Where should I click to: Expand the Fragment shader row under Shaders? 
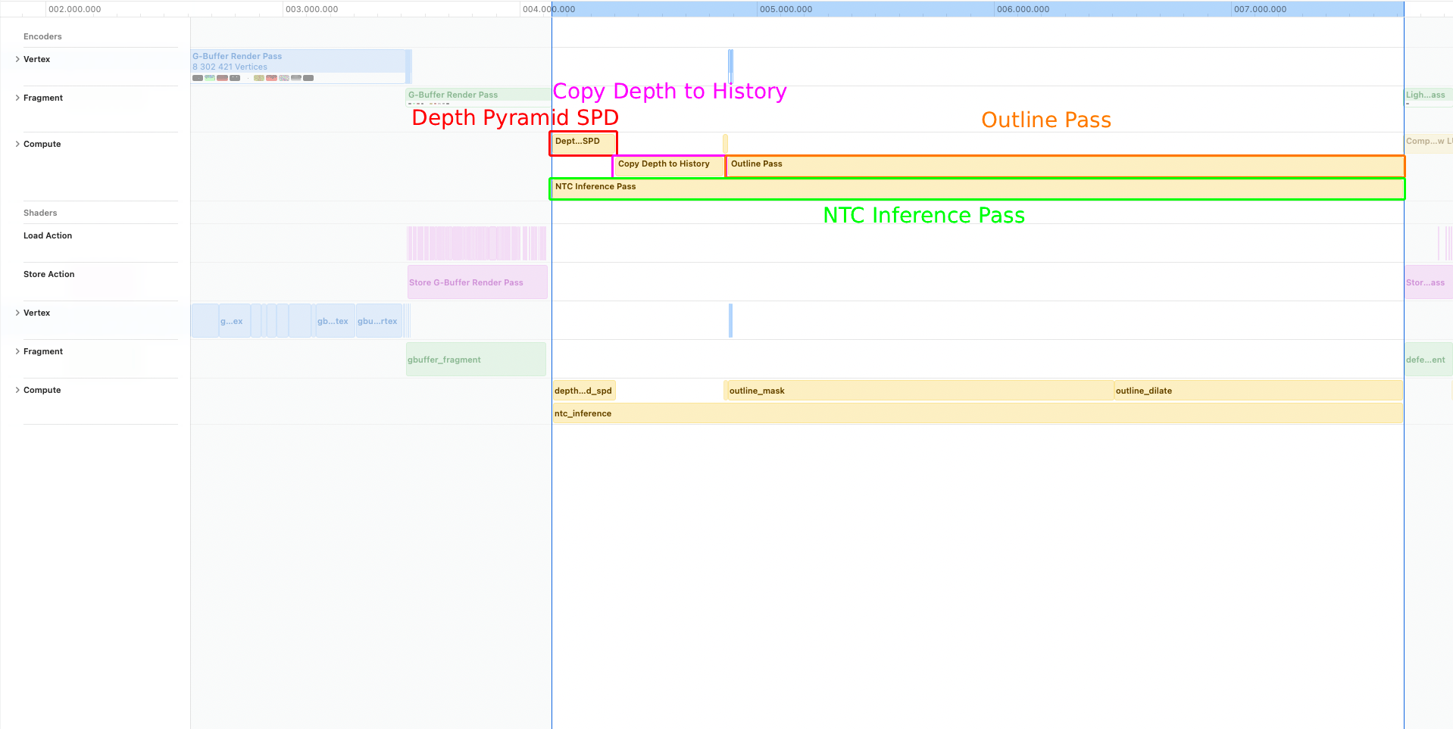click(x=17, y=351)
